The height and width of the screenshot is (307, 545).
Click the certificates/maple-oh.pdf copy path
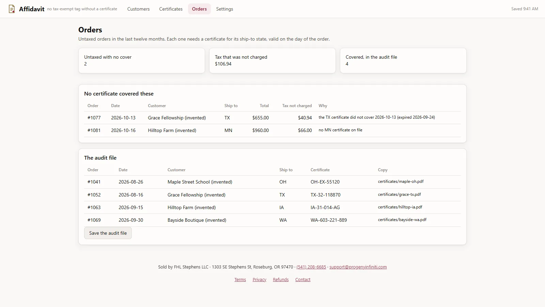point(401,181)
